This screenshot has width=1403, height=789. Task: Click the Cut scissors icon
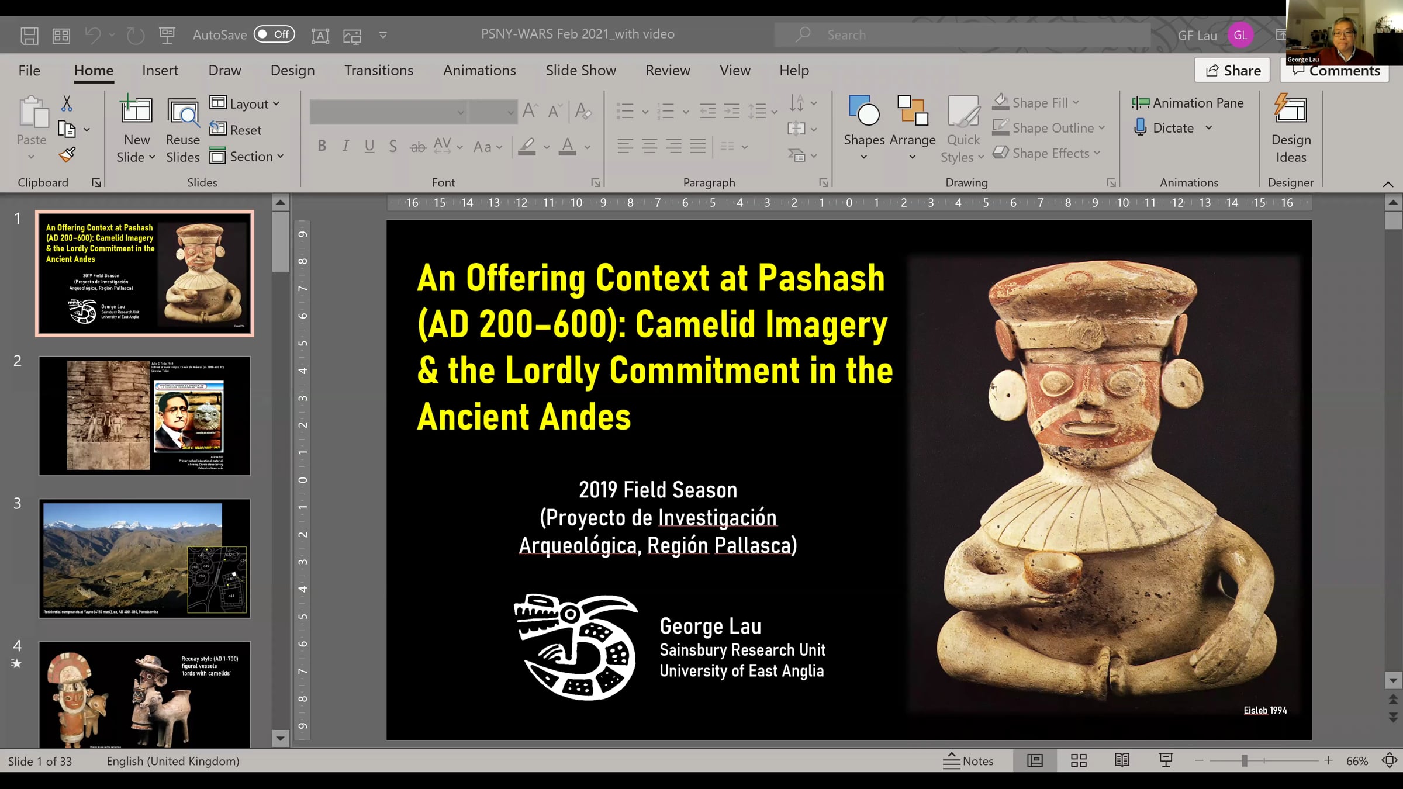67,103
